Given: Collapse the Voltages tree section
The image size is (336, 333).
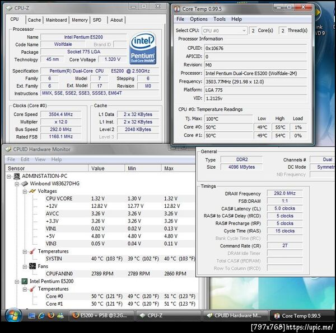Looking at the screenshot, I should click(25, 192).
